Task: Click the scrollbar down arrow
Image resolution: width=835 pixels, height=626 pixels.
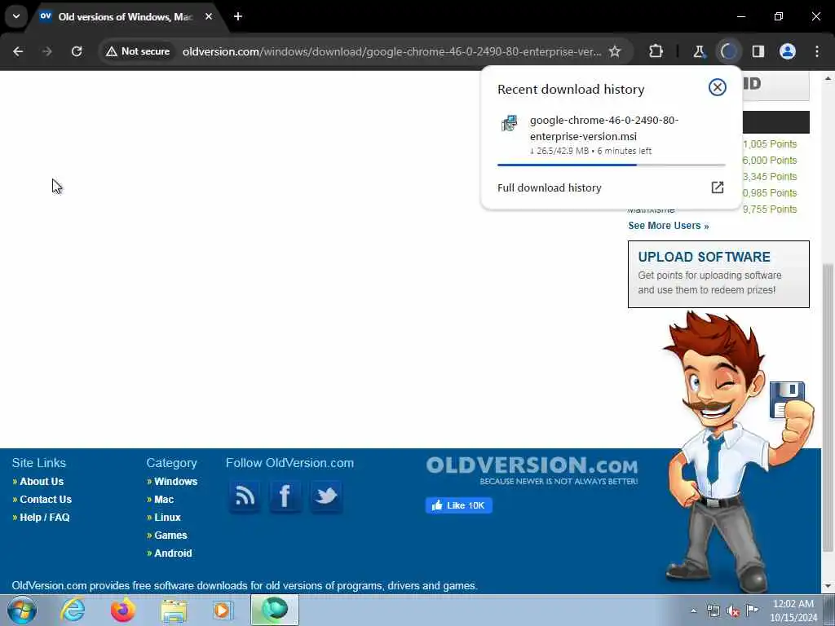Action: coord(828,587)
